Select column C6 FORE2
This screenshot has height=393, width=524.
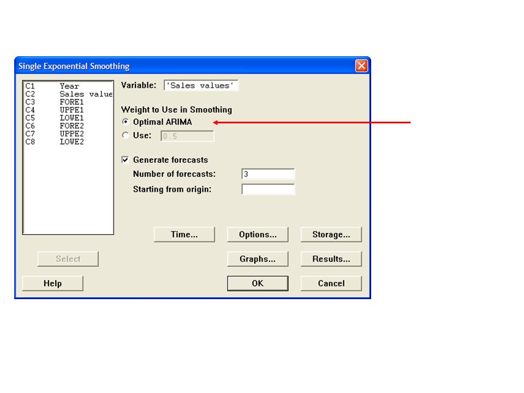69,126
